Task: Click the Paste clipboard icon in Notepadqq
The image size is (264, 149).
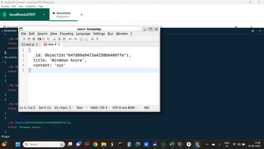Action: coord(64,39)
